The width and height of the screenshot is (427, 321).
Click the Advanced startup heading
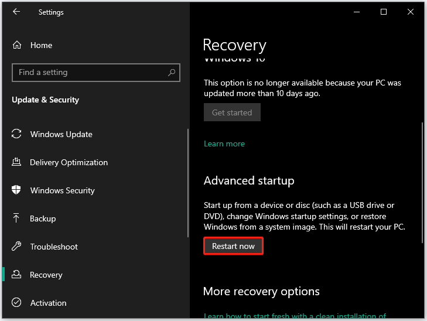(x=249, y=181)
